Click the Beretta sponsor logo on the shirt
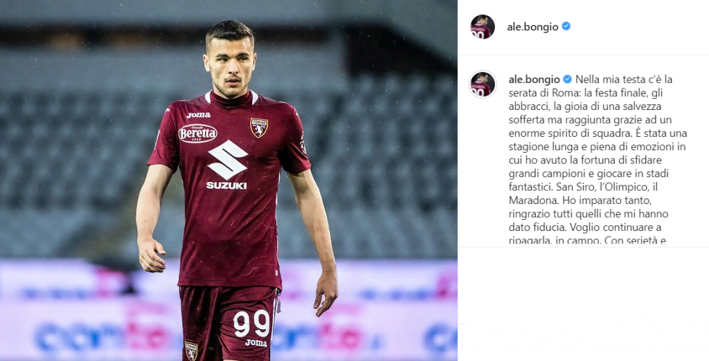Screen dimensions: 709x361 197,133
